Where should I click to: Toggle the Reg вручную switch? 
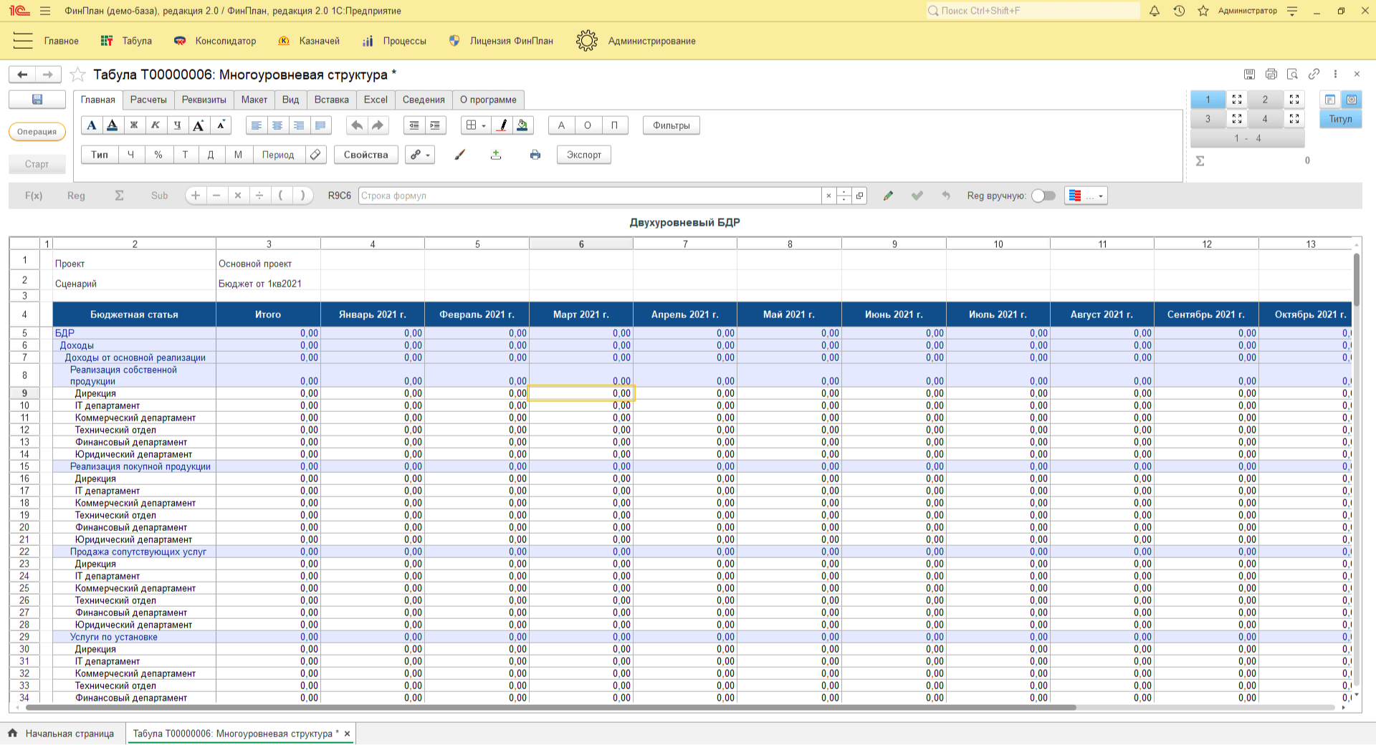1043,196
